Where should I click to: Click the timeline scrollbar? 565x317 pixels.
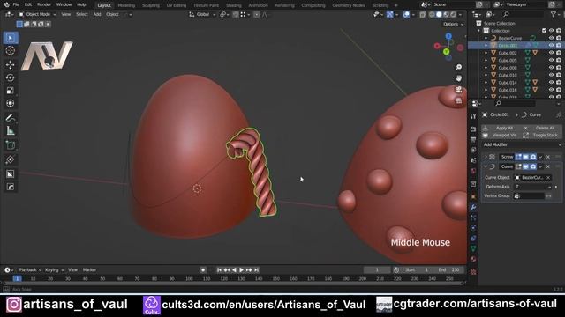point(233,284)
